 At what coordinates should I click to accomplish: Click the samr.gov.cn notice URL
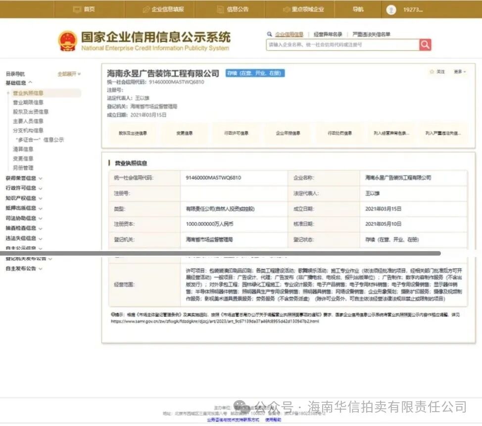point(215,321)
